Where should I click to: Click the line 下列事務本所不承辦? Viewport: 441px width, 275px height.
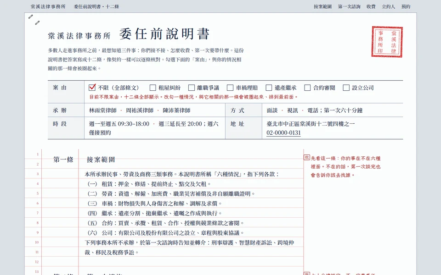tap(189, 243)
